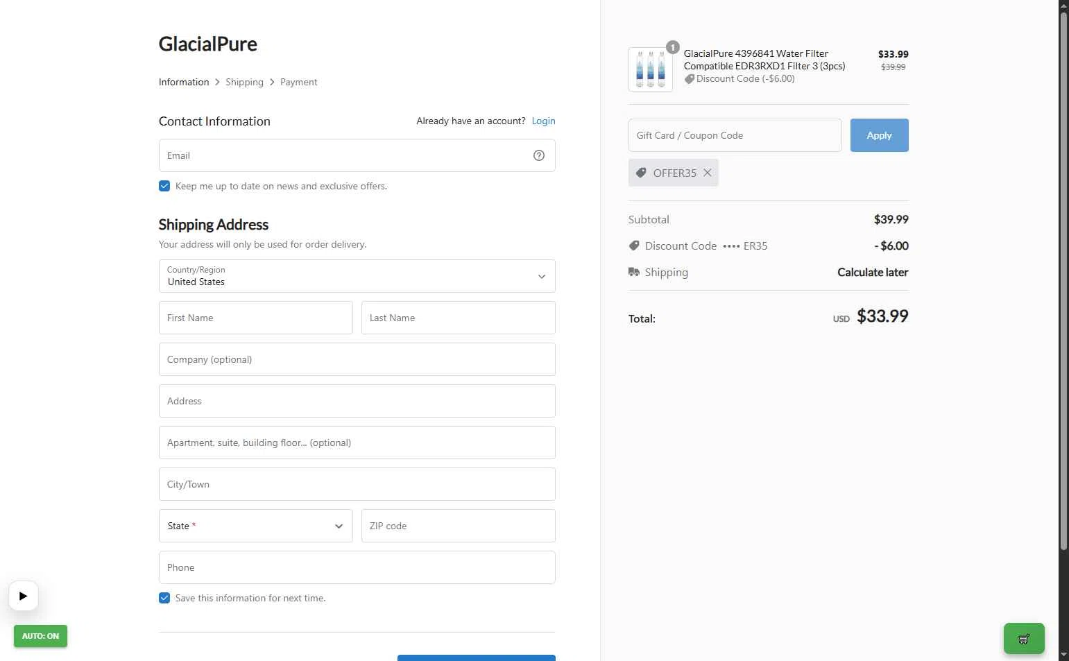Remove the OFFER35 coupon with X icon
The width and height of the screenshot is (1069, 661).
[x=708, y=173]
